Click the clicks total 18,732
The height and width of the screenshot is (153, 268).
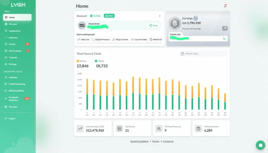(102, 66)
